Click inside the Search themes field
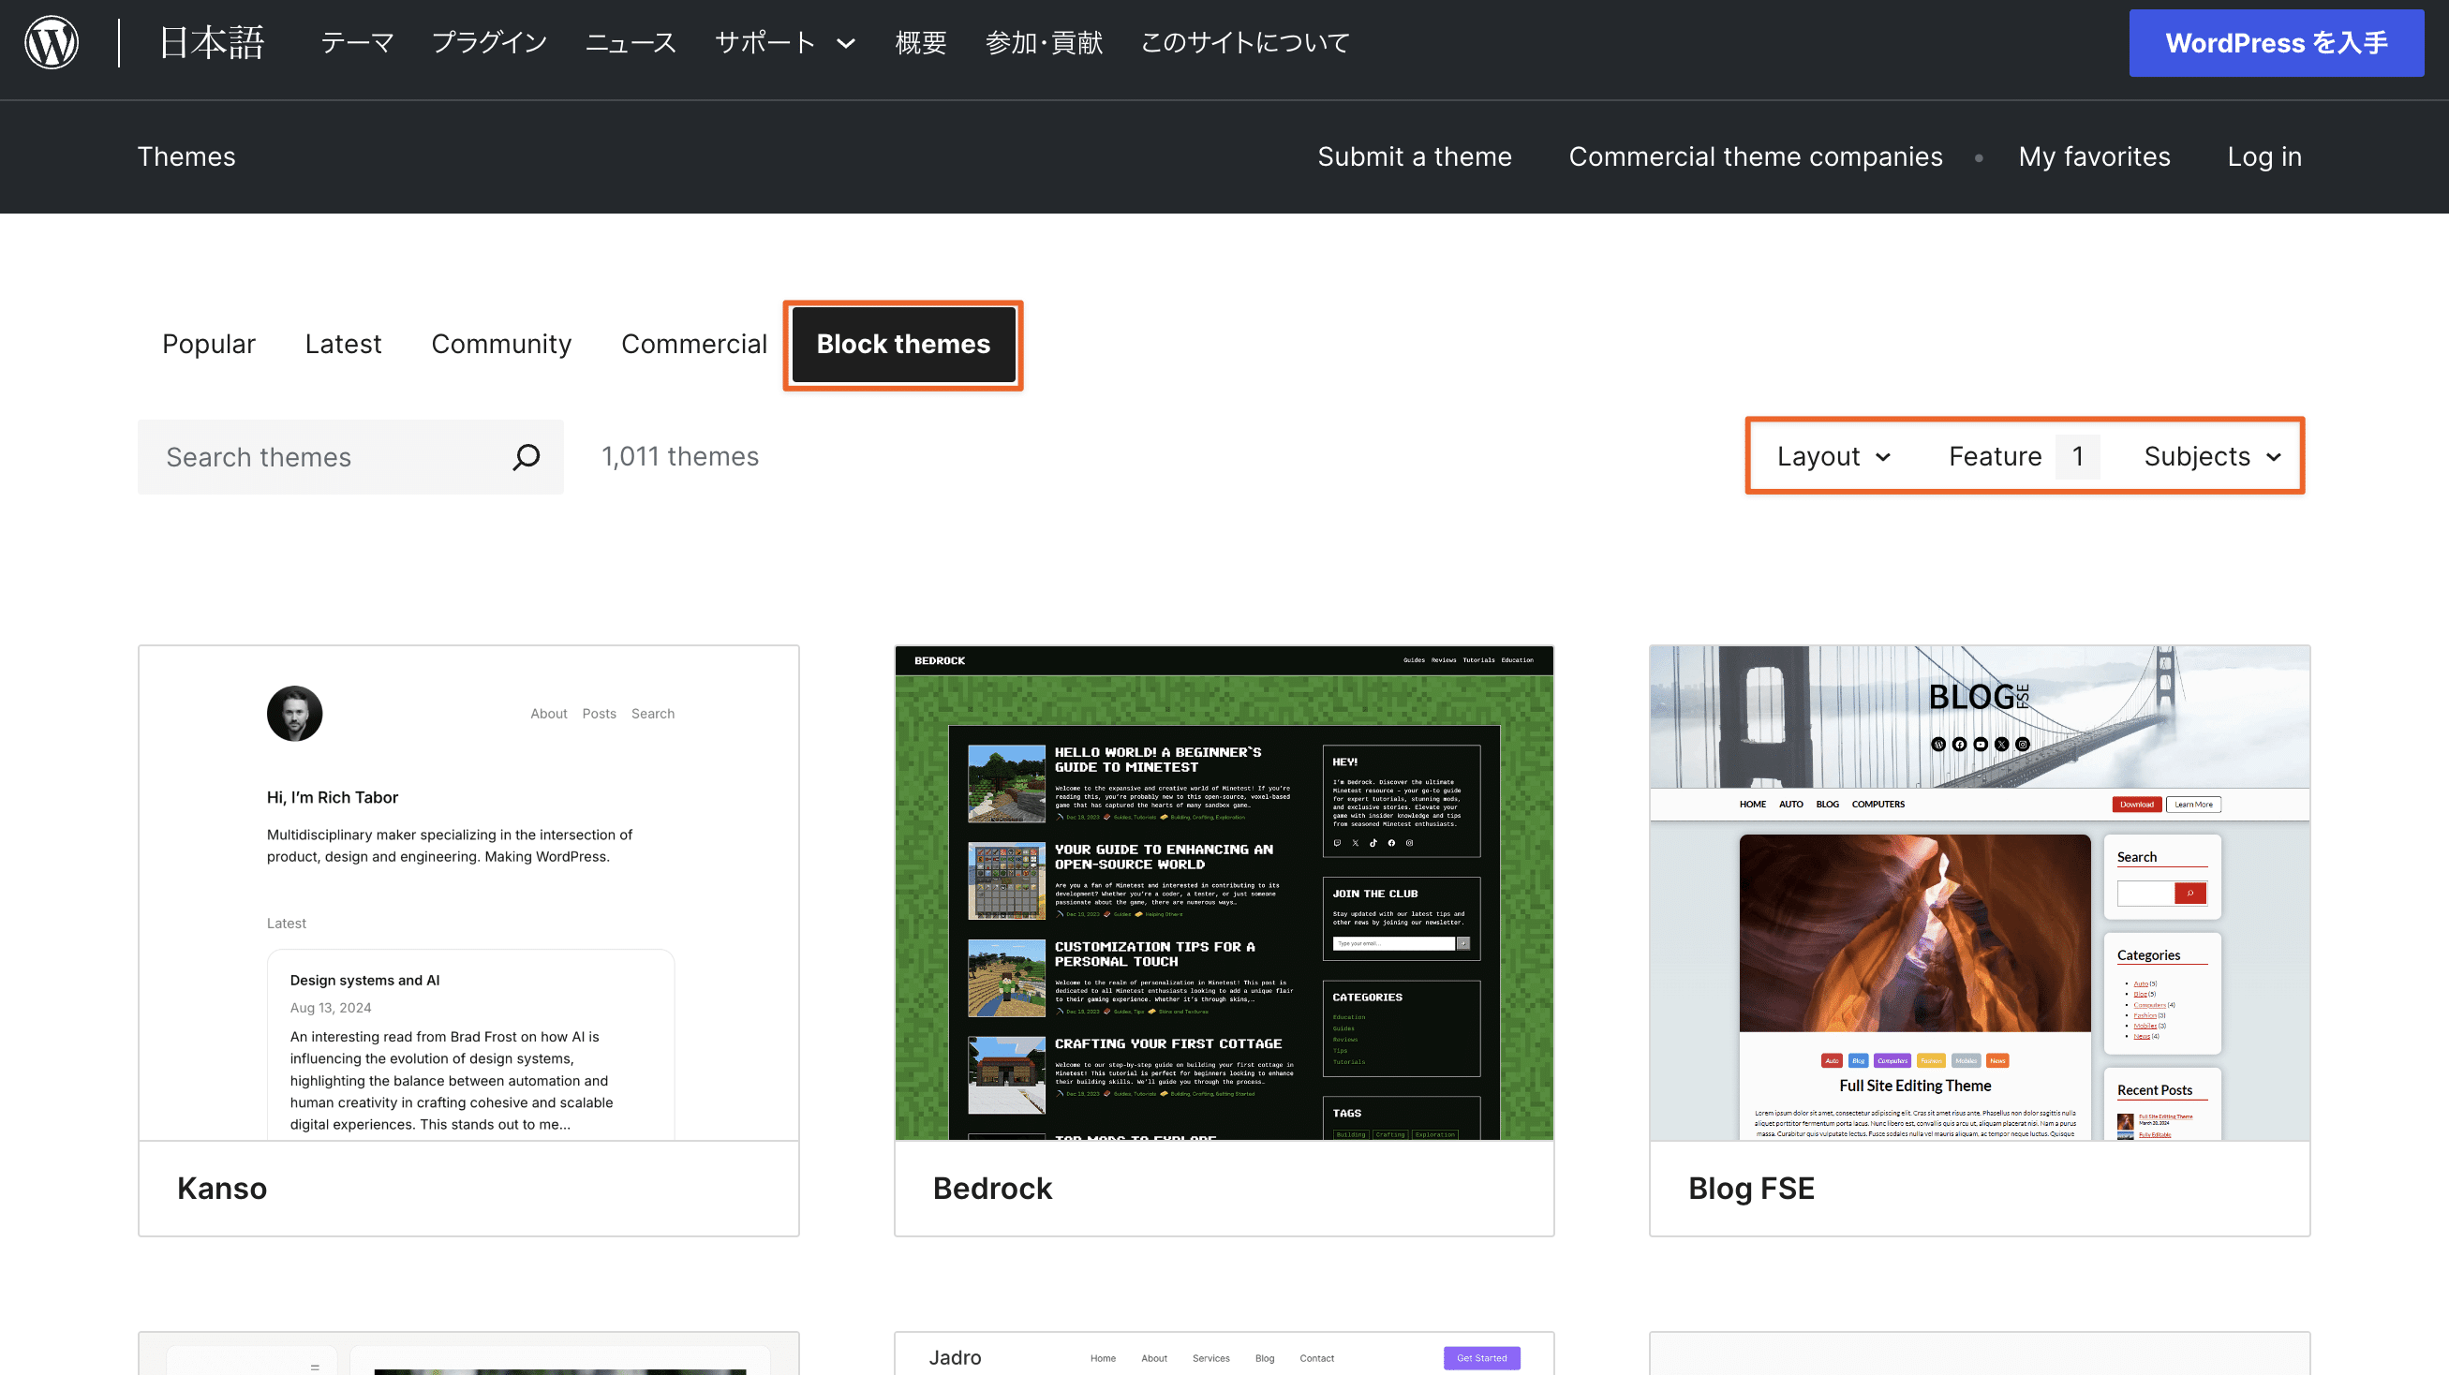Screen dimensions: 2449x1375 pos(314,456)
